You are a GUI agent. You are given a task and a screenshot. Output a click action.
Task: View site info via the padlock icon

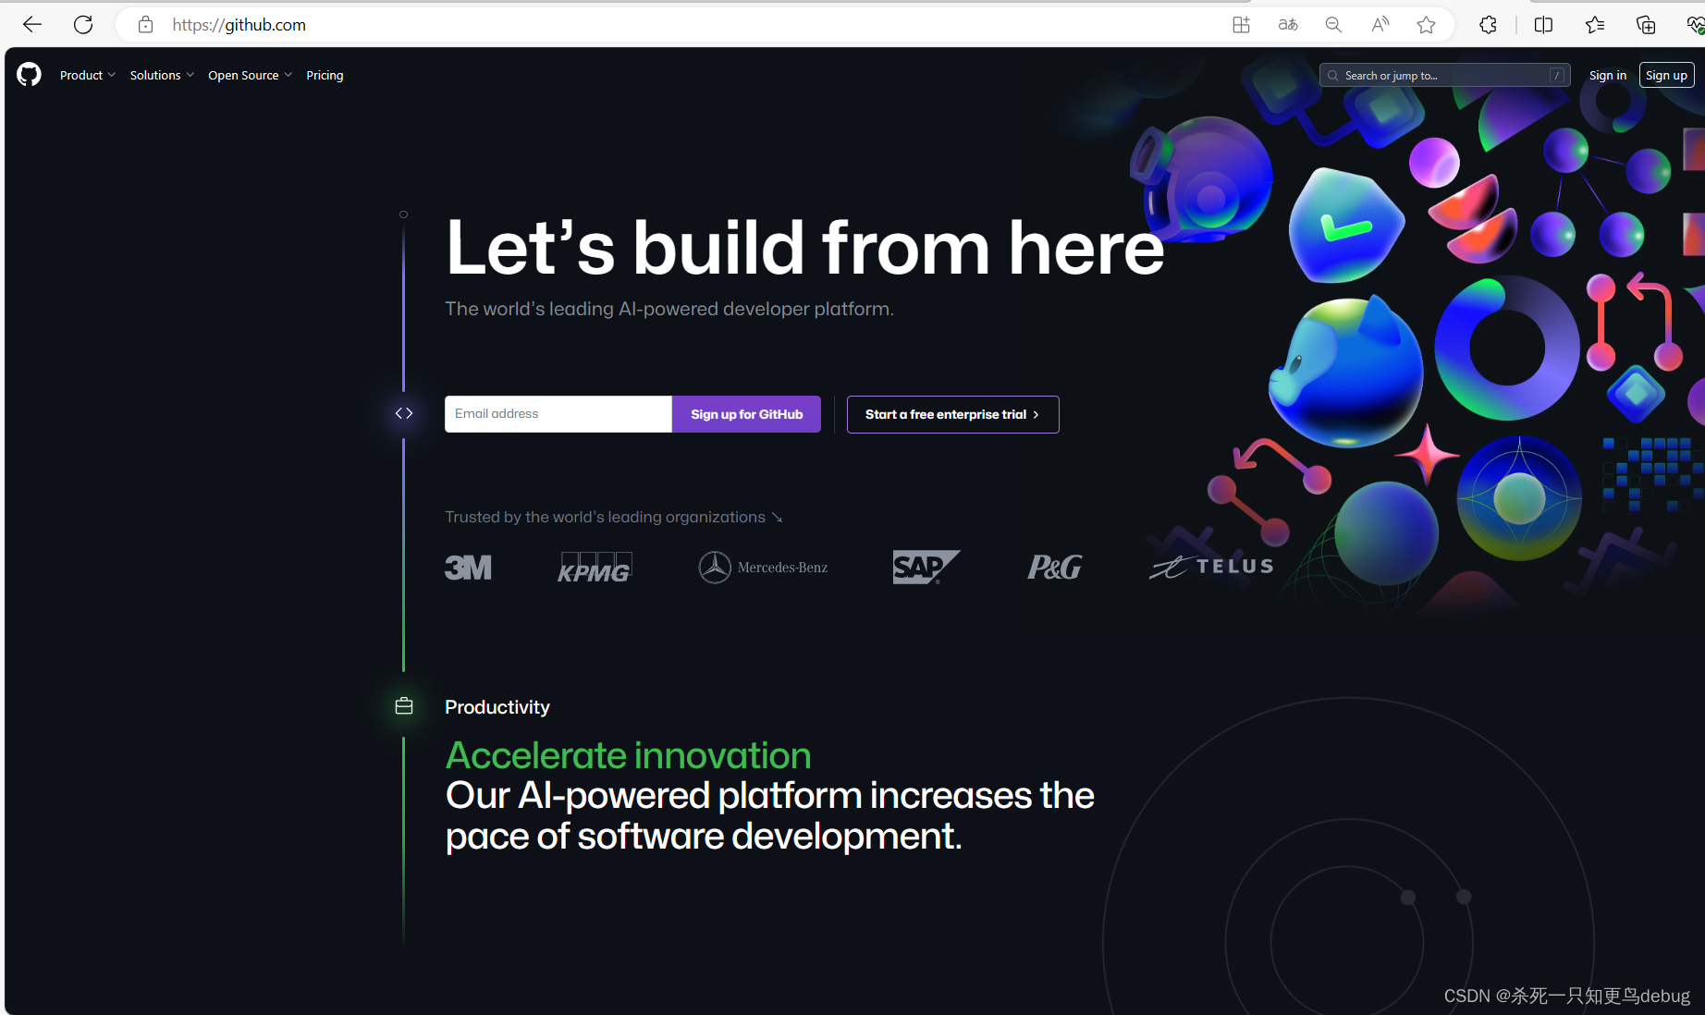[x=145, y=25]
